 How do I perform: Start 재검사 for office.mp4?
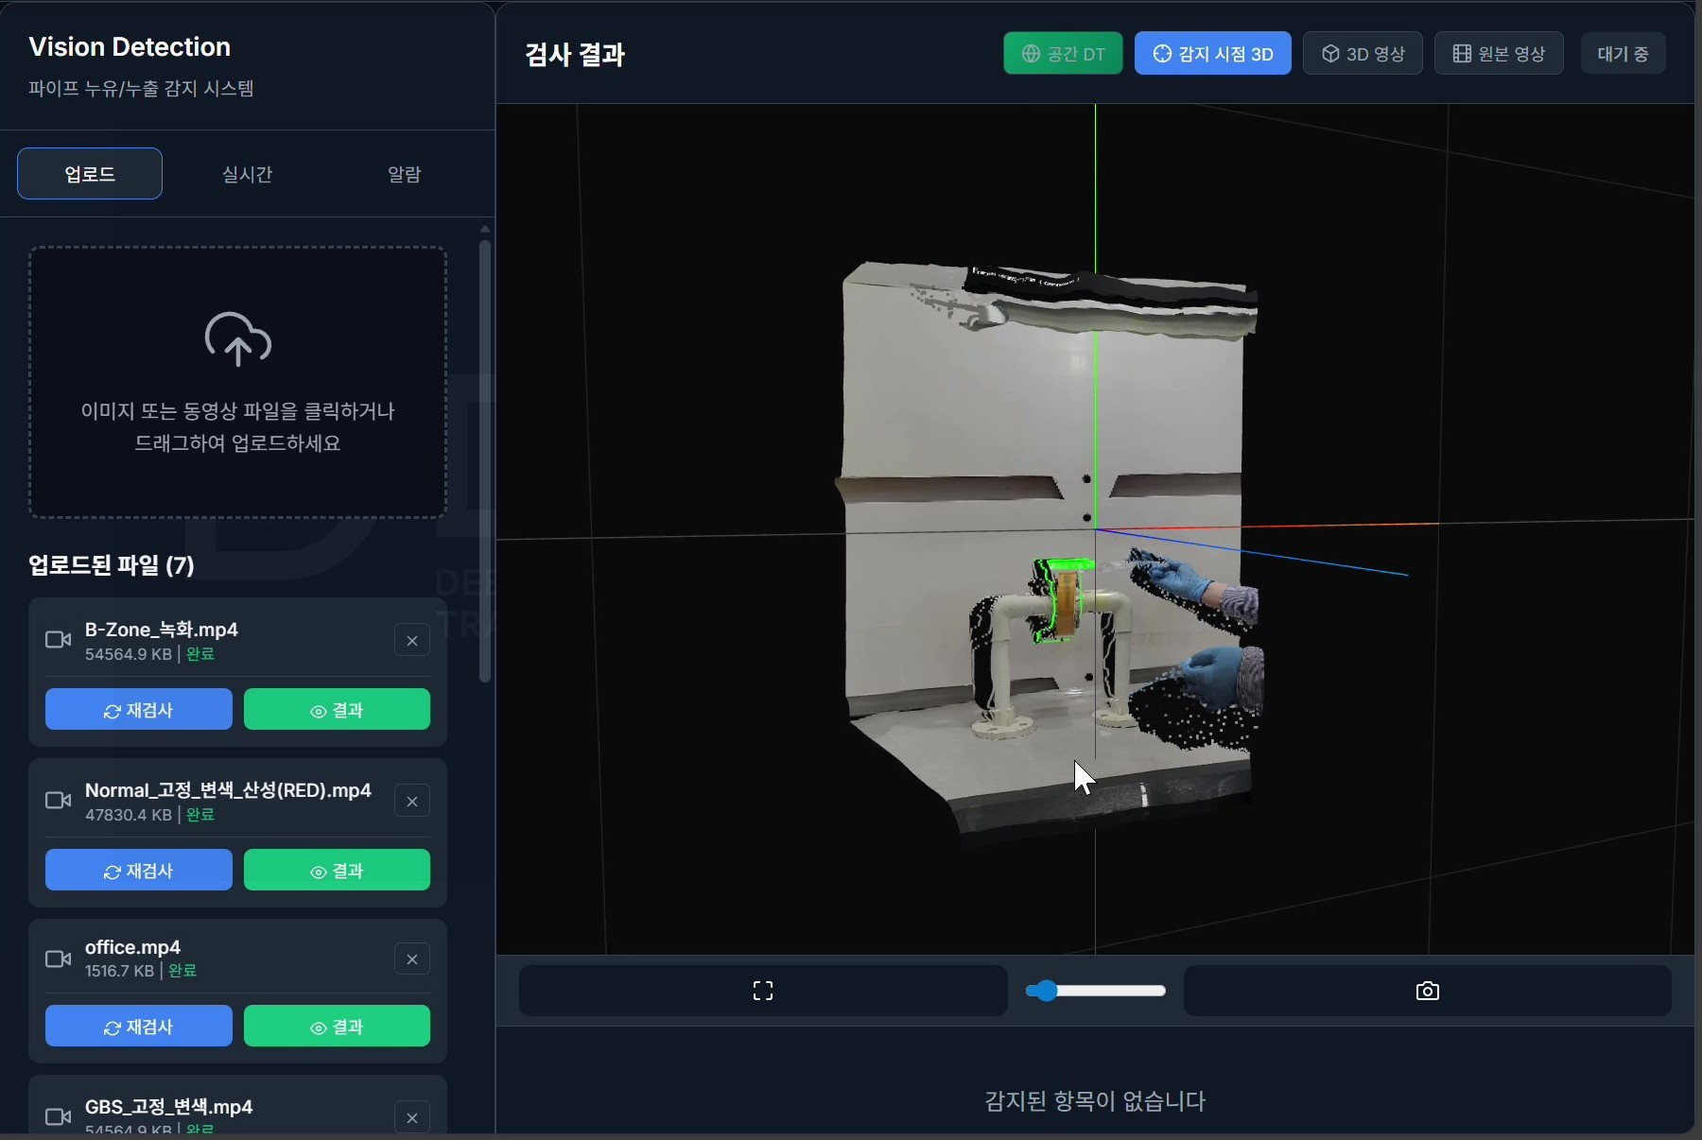pyautogui.click(x=138, y=1027)
